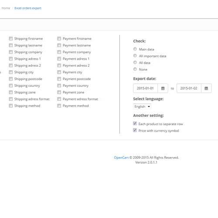Expand the English language dropdown
Viewport: 218px width, 218px height.
click(142, 106)
